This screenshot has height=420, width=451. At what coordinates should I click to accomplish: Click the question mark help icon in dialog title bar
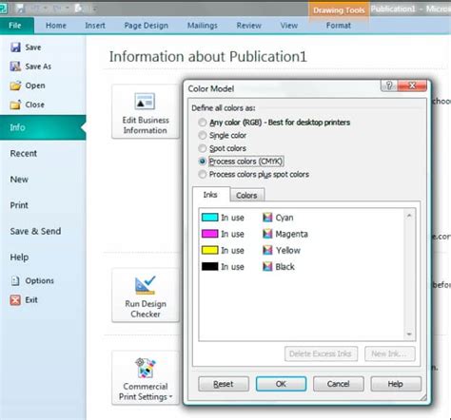[389, 86]
